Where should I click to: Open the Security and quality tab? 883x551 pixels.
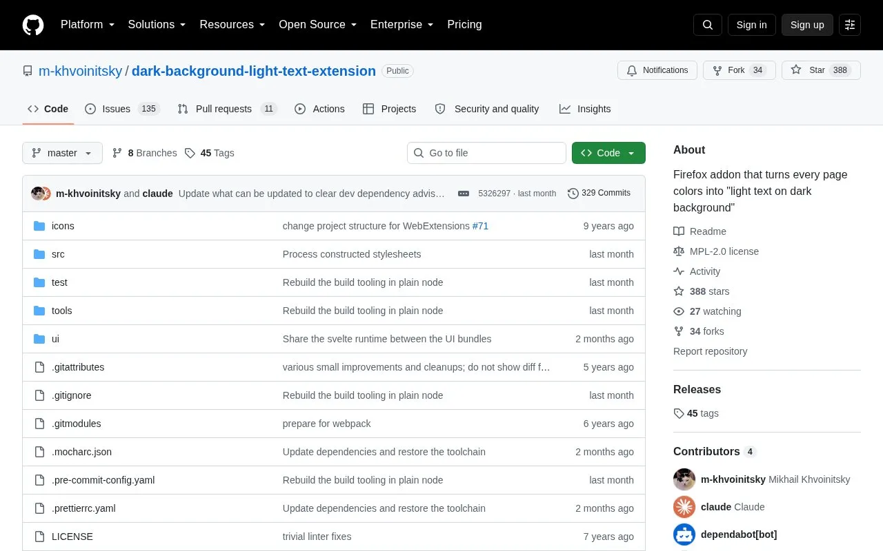[487, 109]
